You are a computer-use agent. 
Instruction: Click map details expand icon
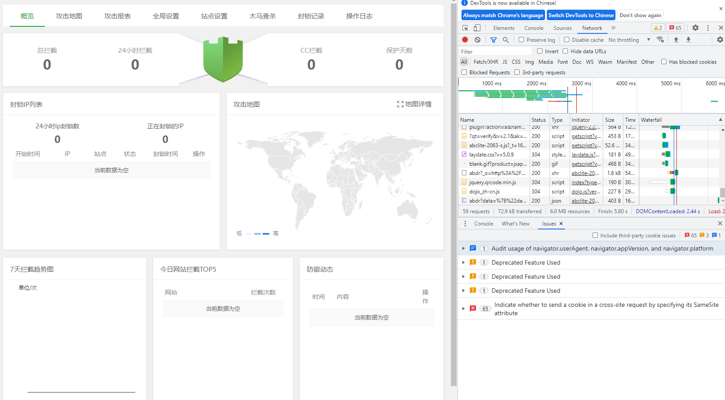(x=400, y=104)
